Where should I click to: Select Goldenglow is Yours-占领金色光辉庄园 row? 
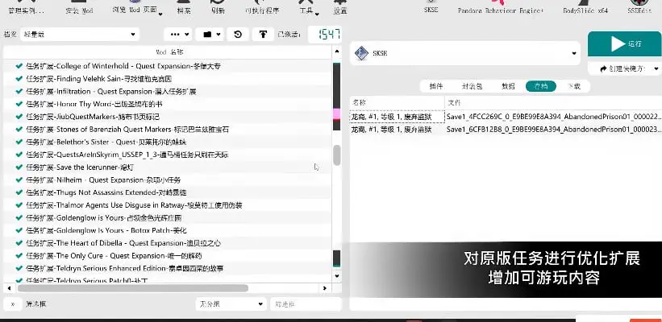pyautogui.click(x=167, y=218)
